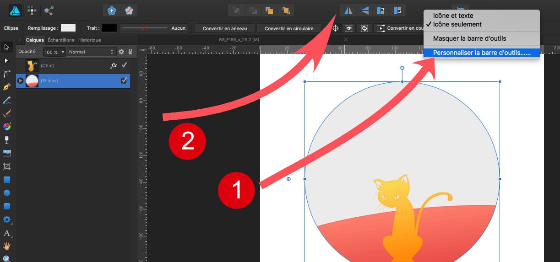Image resolution: width=560 pixels, height=262 pixels.
Task: Rotate the selection counter-clockwise
Action: click(x=381, y=10)
